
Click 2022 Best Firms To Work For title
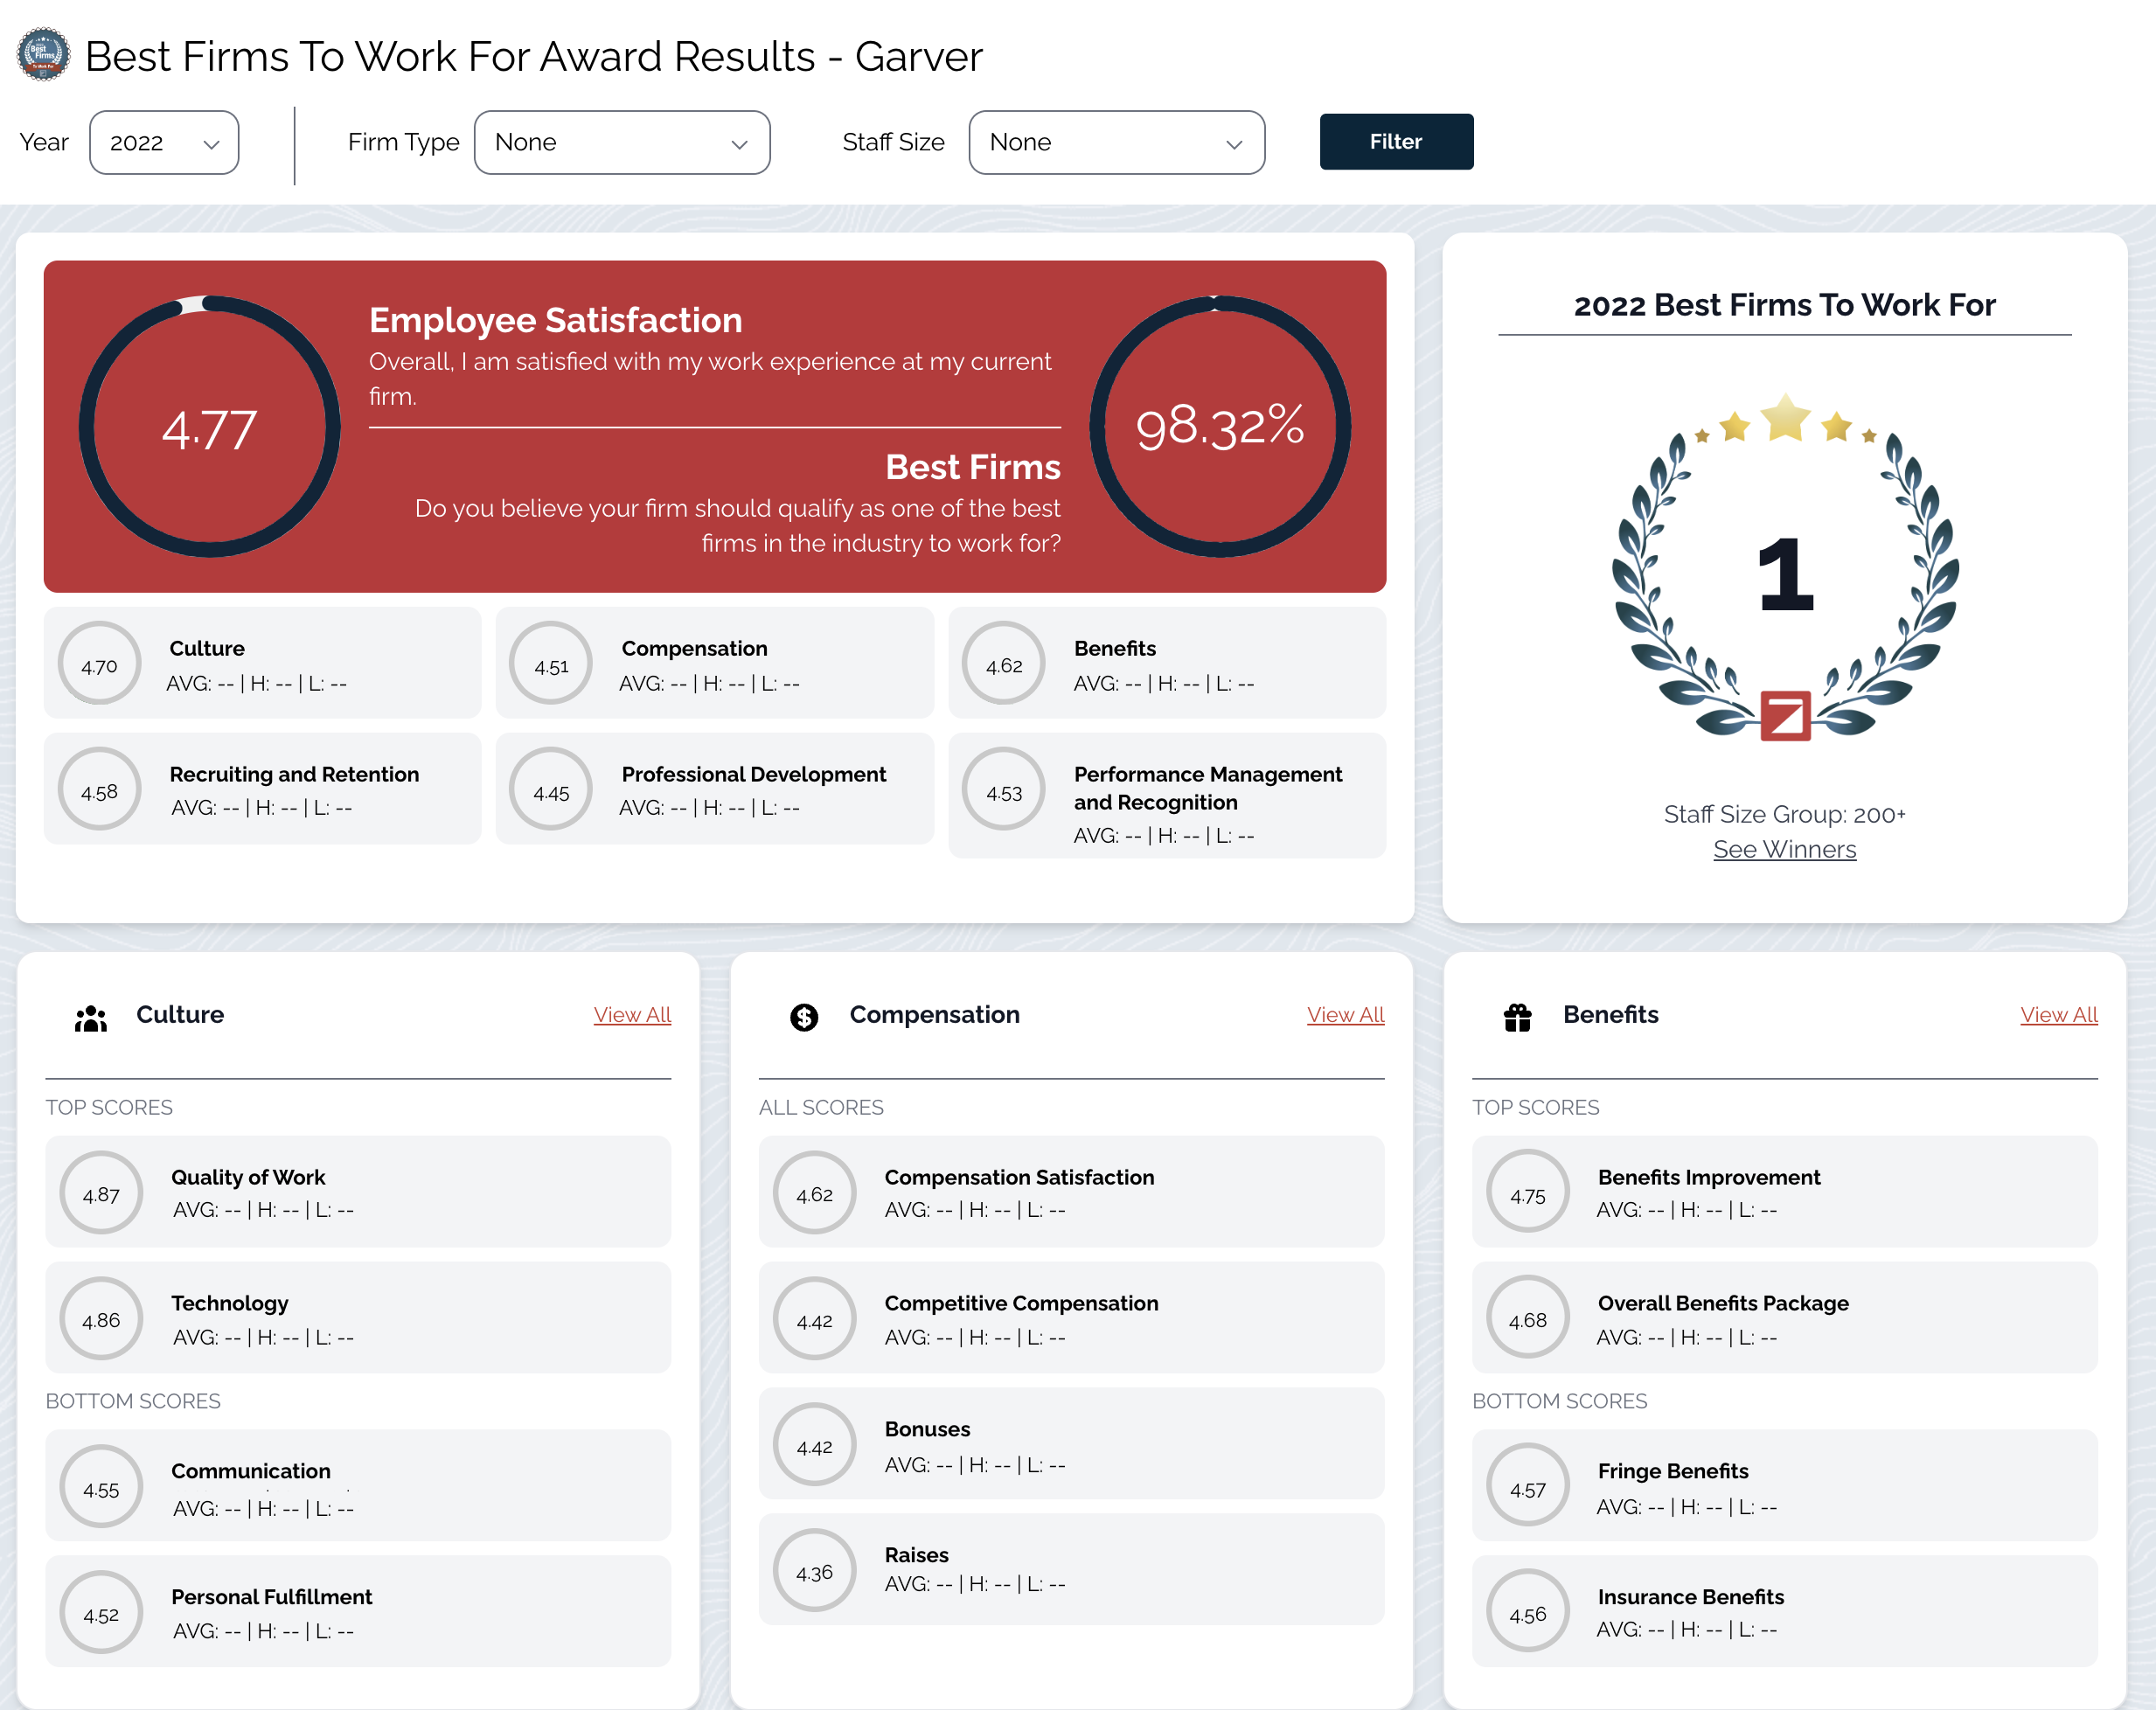pyautogui.click(x=1784, y=305)
